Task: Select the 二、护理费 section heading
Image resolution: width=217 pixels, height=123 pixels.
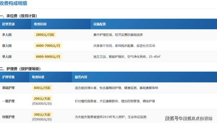Action: tap(20, 69)
